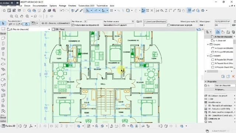The image size is (236, 133).
Task: Select the Slab tool in the toolbox
Action: [x=3, y=64]
